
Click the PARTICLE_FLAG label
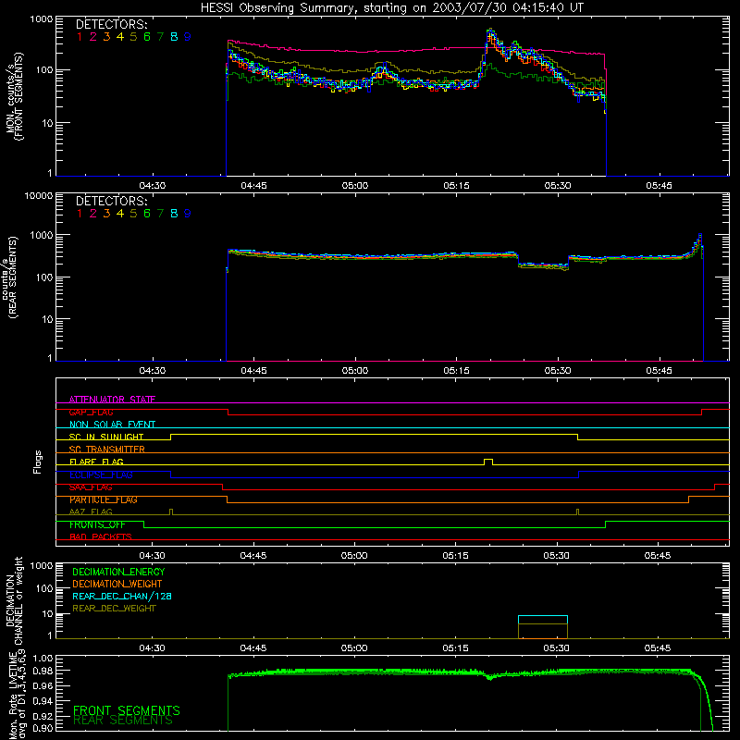point(104,499)
